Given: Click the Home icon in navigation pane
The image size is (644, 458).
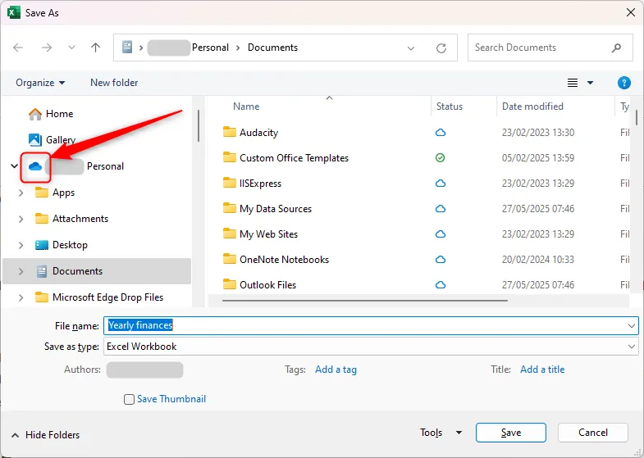Looking at the screenshot, I should tap(35, 114).
